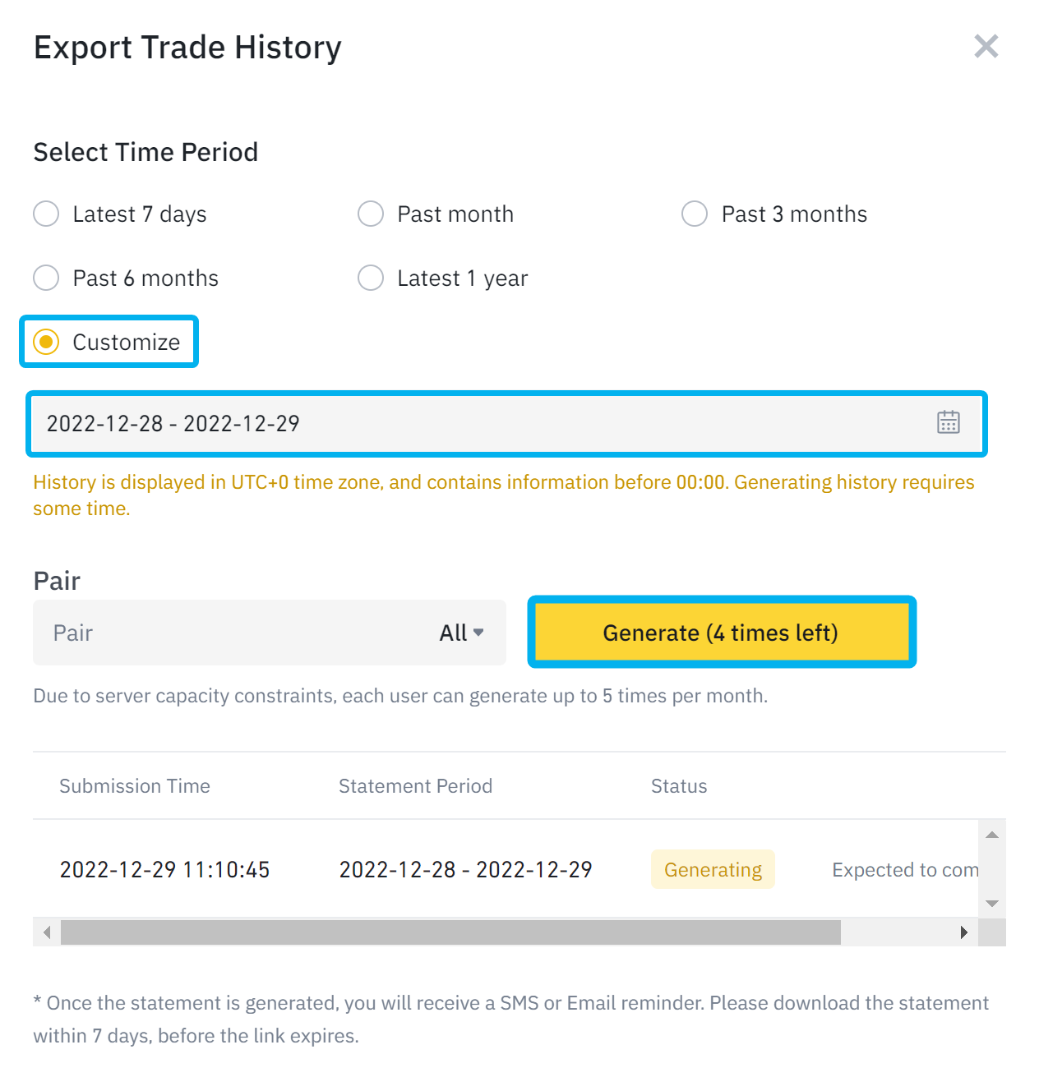Click the table's scroll down arrow

(992, 903)
